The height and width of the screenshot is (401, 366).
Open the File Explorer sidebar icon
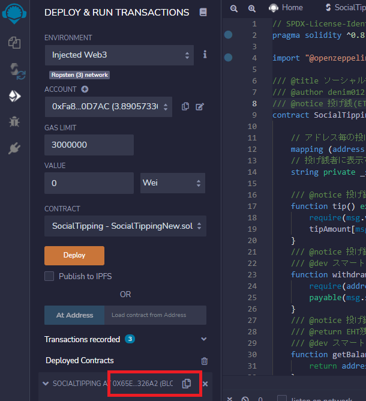14,43
